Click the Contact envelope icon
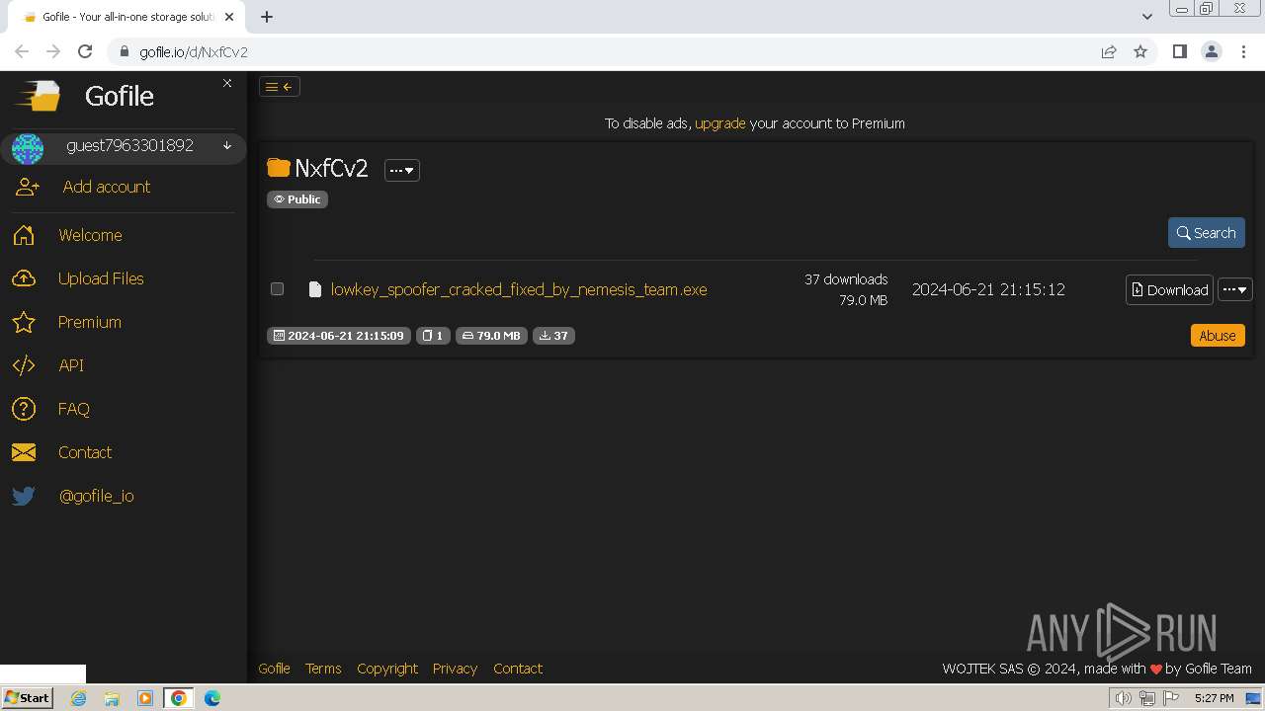 [24, 452]
